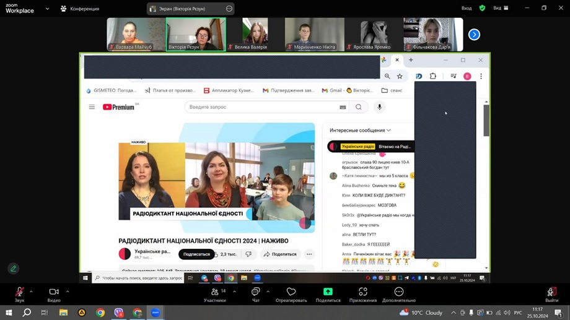Expand audio options arrow next to Звук
Screen dimensions: 570x320
[31, 292]
